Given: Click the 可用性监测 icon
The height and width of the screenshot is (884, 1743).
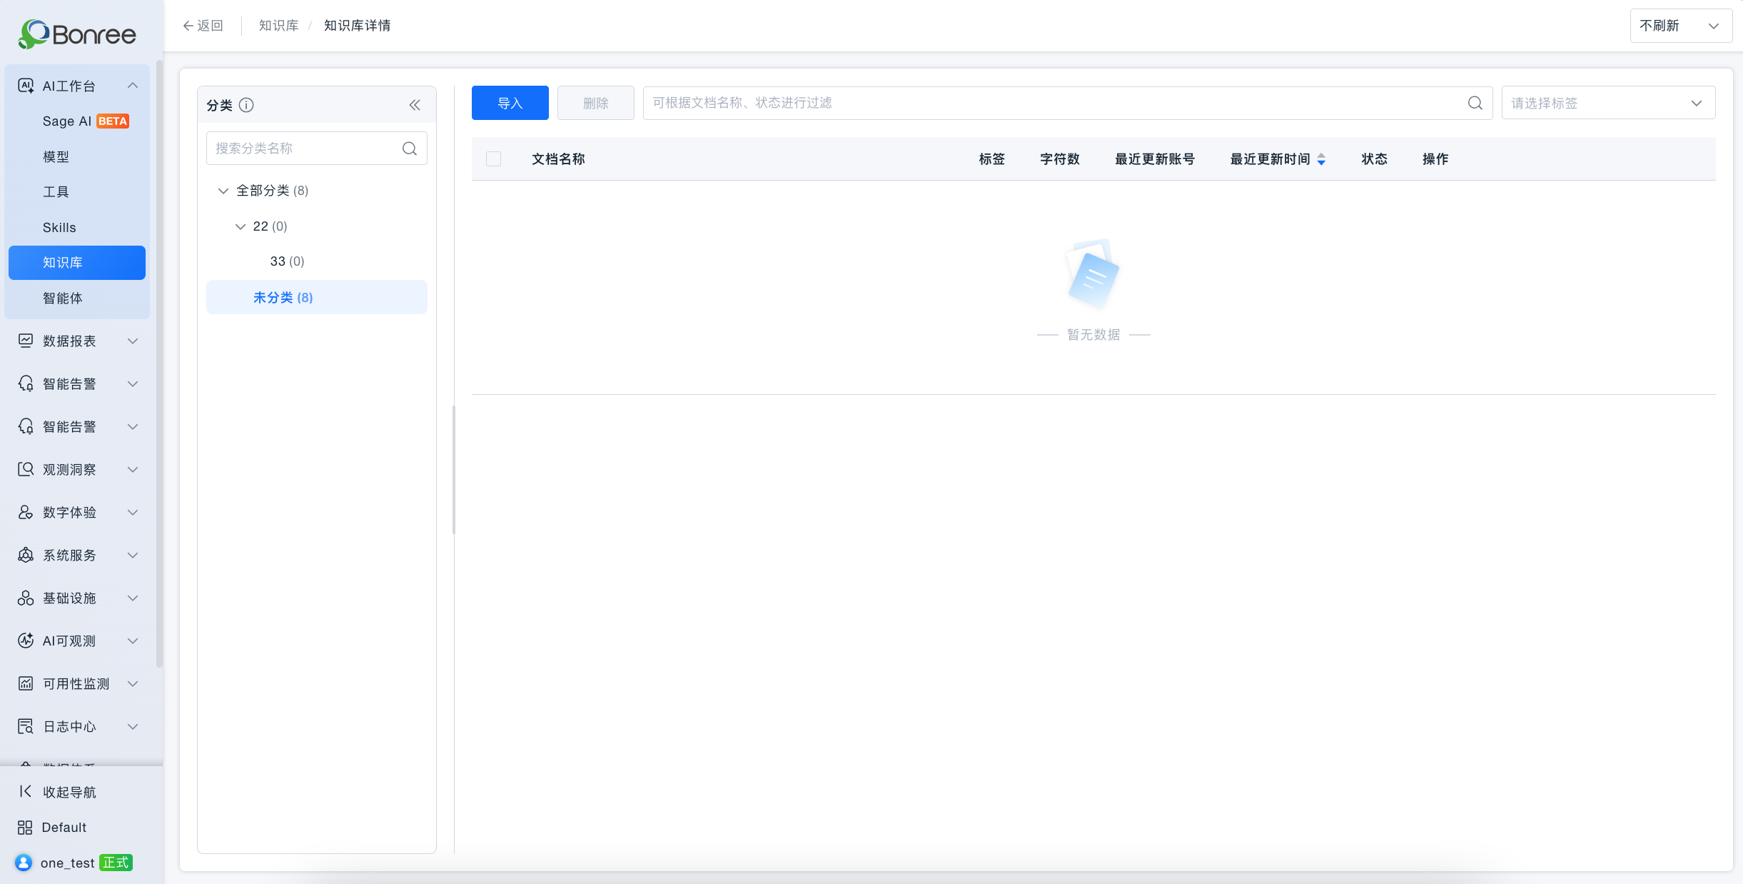Looking at the screenshot, I should (x=26, y=683).
